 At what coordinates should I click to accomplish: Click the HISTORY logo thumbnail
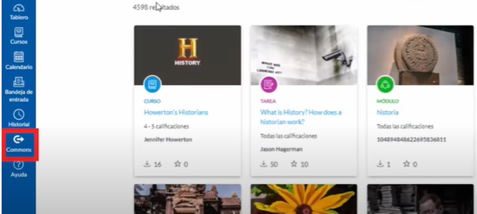point(188,55)
